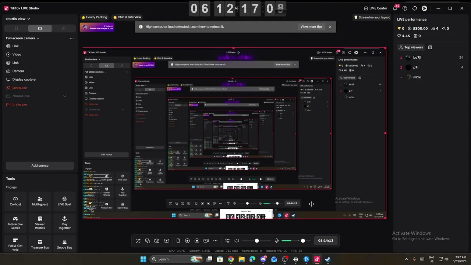Image resolution: width=471 pixels, height=265 pixels.
Task: Open the Treasure Box tool
Action: [40, 244]
